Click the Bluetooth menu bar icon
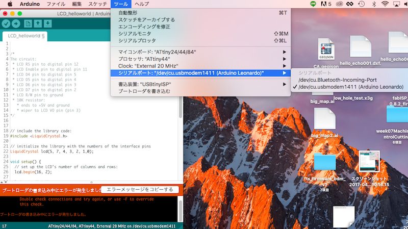The image size is (408, 229). (x=374, y=4)
